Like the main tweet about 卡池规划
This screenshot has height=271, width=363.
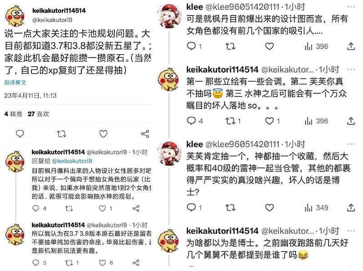tap(103, 134)
